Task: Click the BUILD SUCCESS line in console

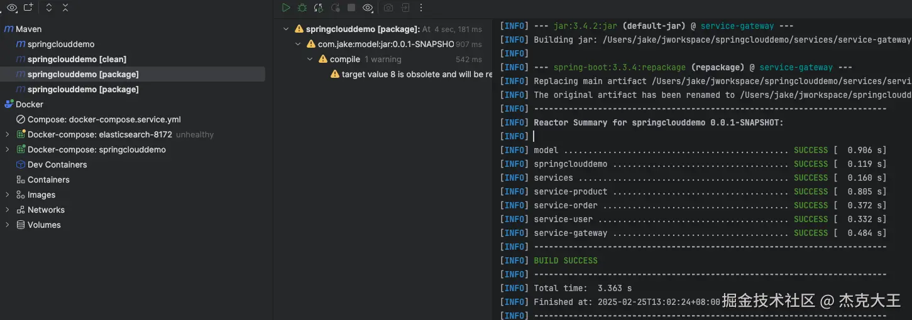Action: pyautogui.click(x=565, y=260)
